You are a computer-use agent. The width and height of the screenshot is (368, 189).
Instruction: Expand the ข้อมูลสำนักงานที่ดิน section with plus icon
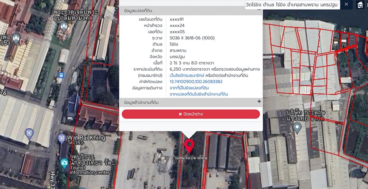pyautogui.click(x=259, y=102)
